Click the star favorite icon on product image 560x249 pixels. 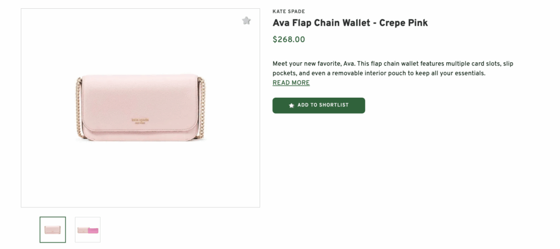pos(247,21)
